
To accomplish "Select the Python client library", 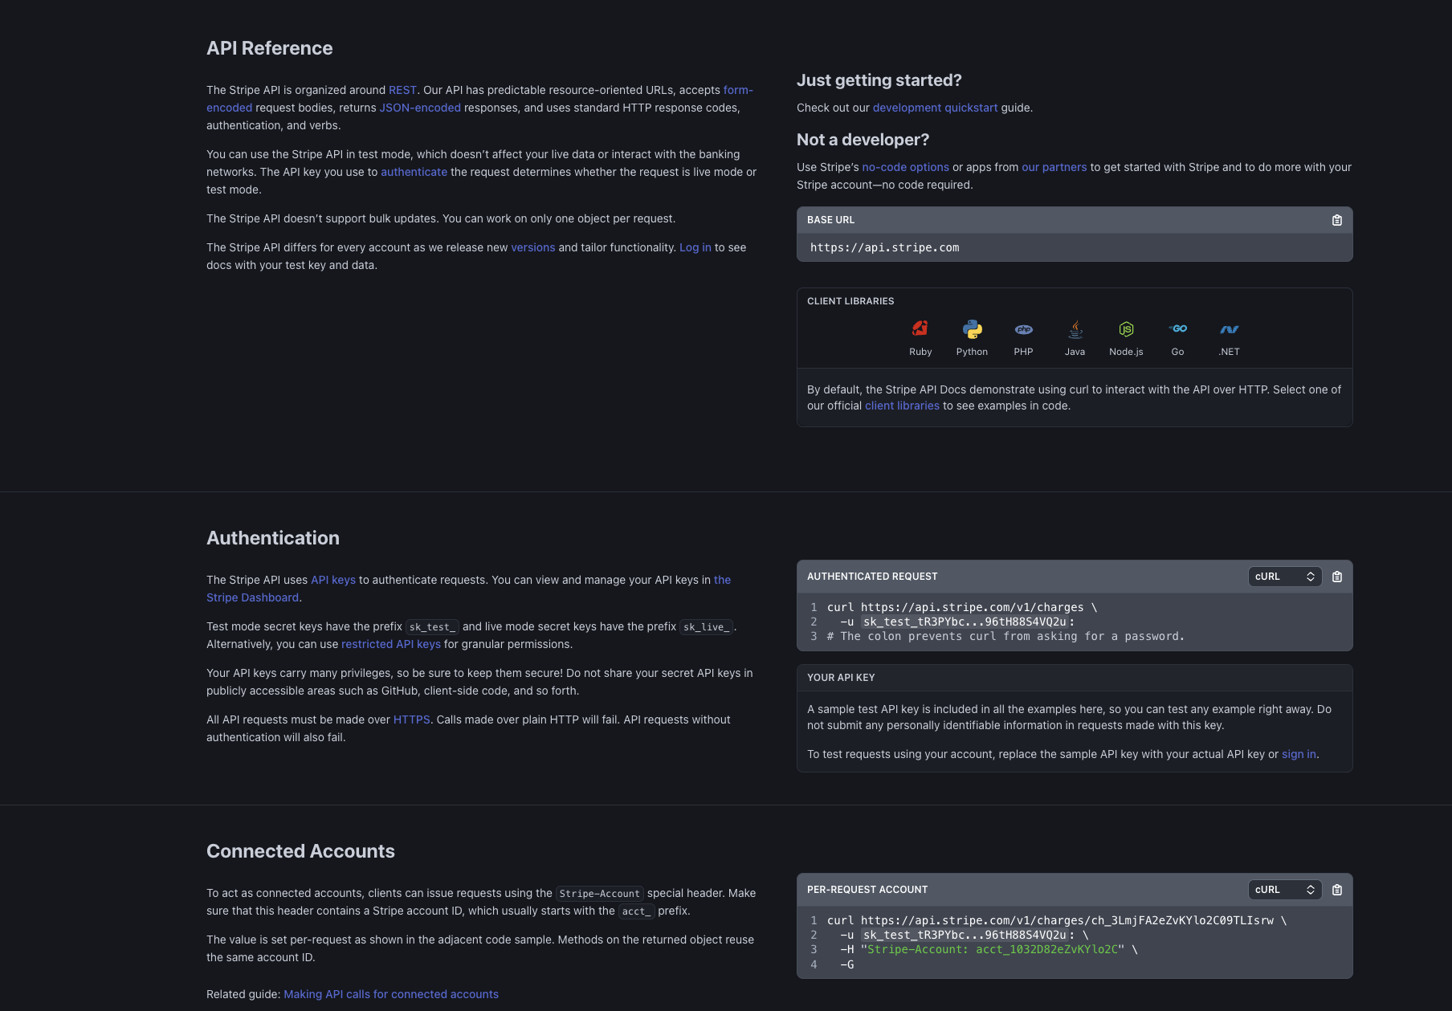I will pyautogui.click(x=972, y=336).
